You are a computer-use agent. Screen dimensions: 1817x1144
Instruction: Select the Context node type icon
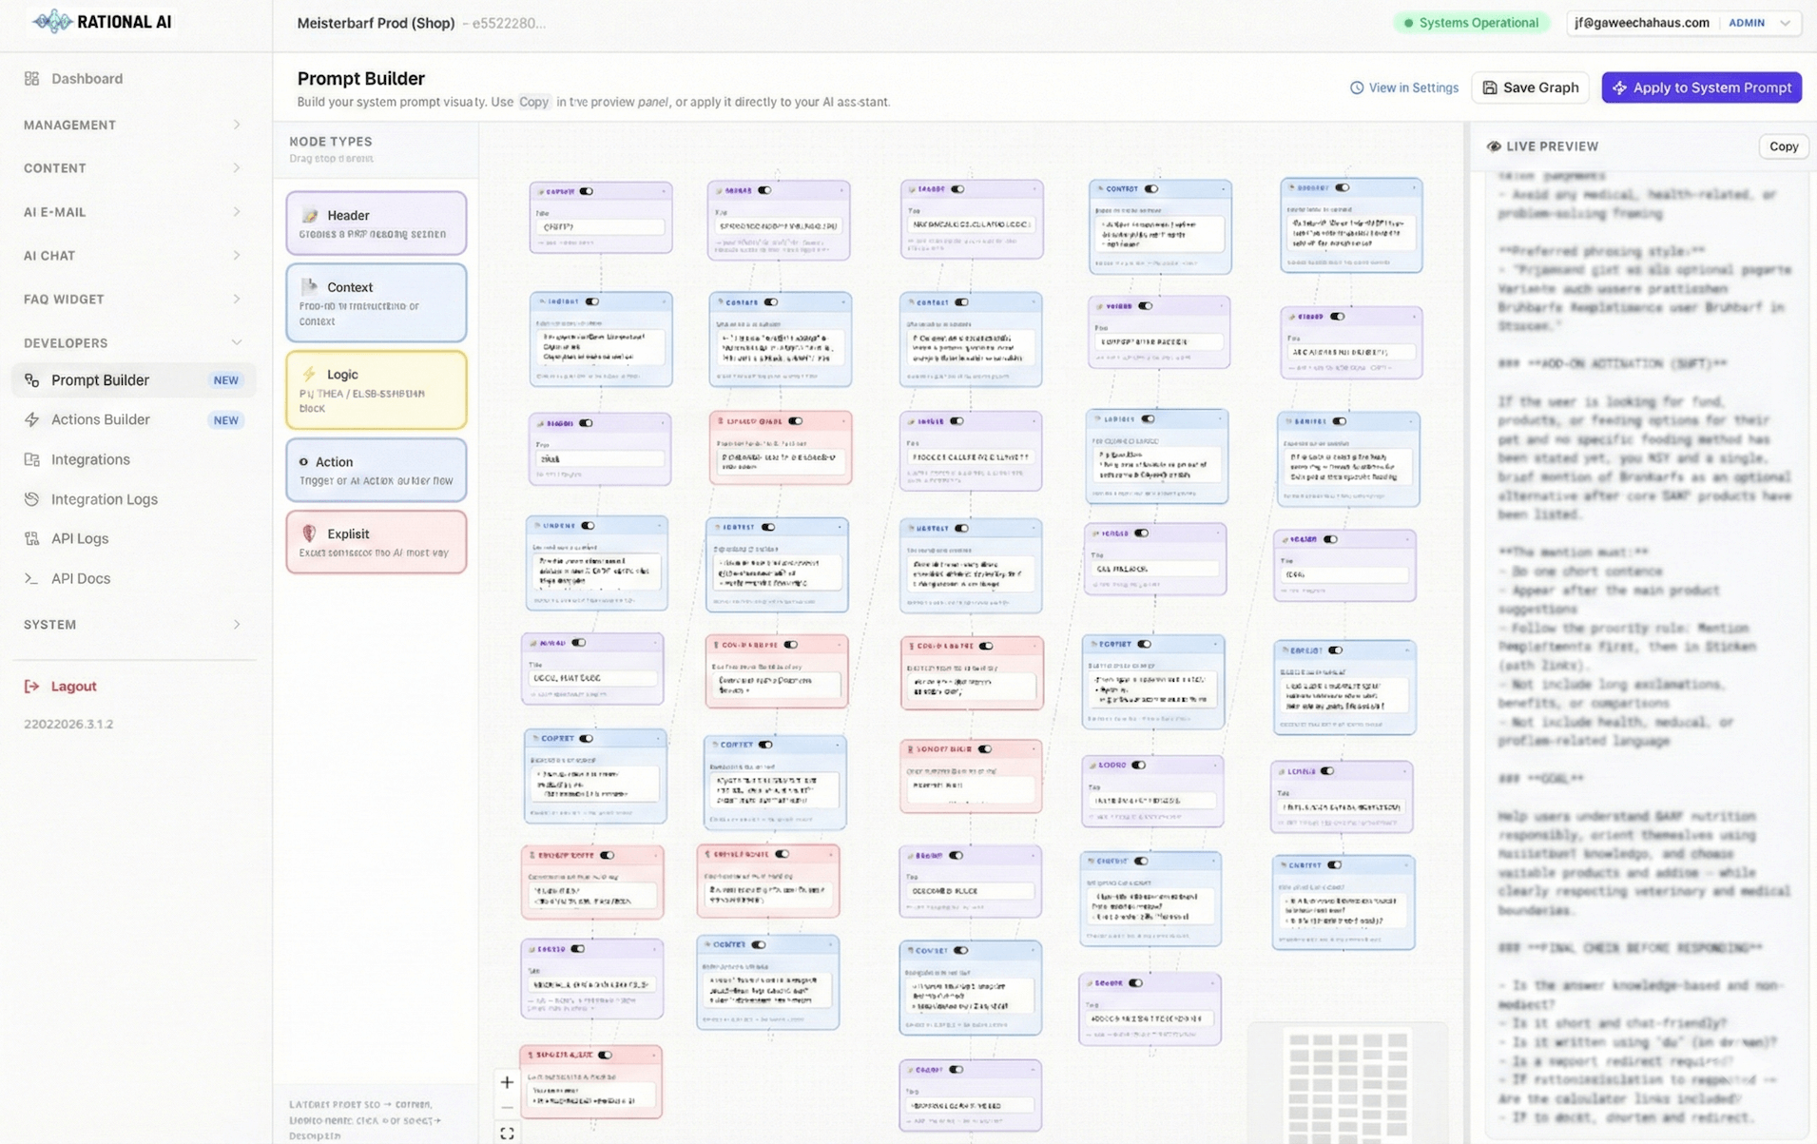pyautogui.click(x=310, y=286)
